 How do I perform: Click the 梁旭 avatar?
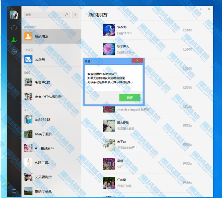109,164
